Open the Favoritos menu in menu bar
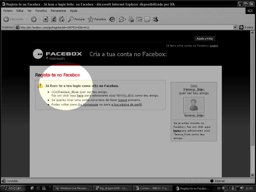The height and width of the screenshot is (192, 256). pyautogui.click(x=41, y=11)
